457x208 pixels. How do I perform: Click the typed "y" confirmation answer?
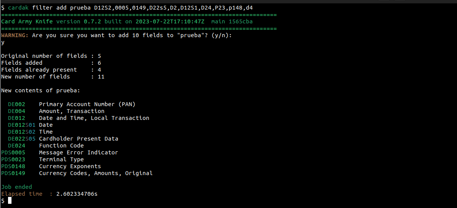pyautogui.click(x=3, y=42)
